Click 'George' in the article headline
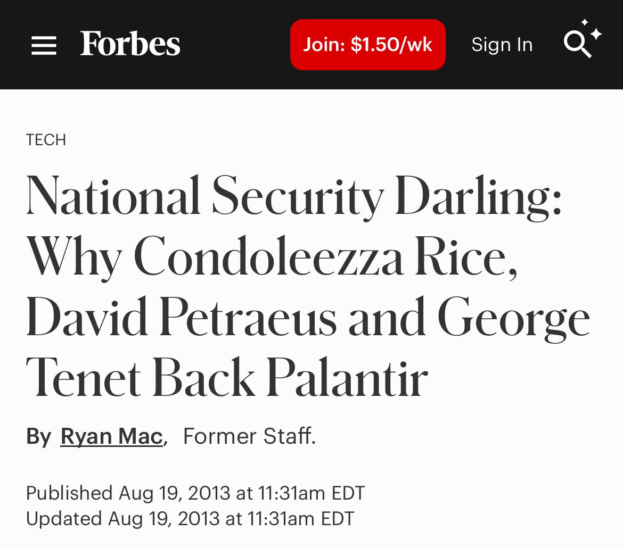The image size is (623, 547). point(514,319)
